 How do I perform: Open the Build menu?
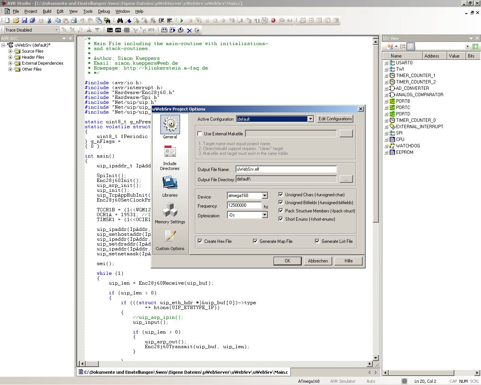[47, 11]
